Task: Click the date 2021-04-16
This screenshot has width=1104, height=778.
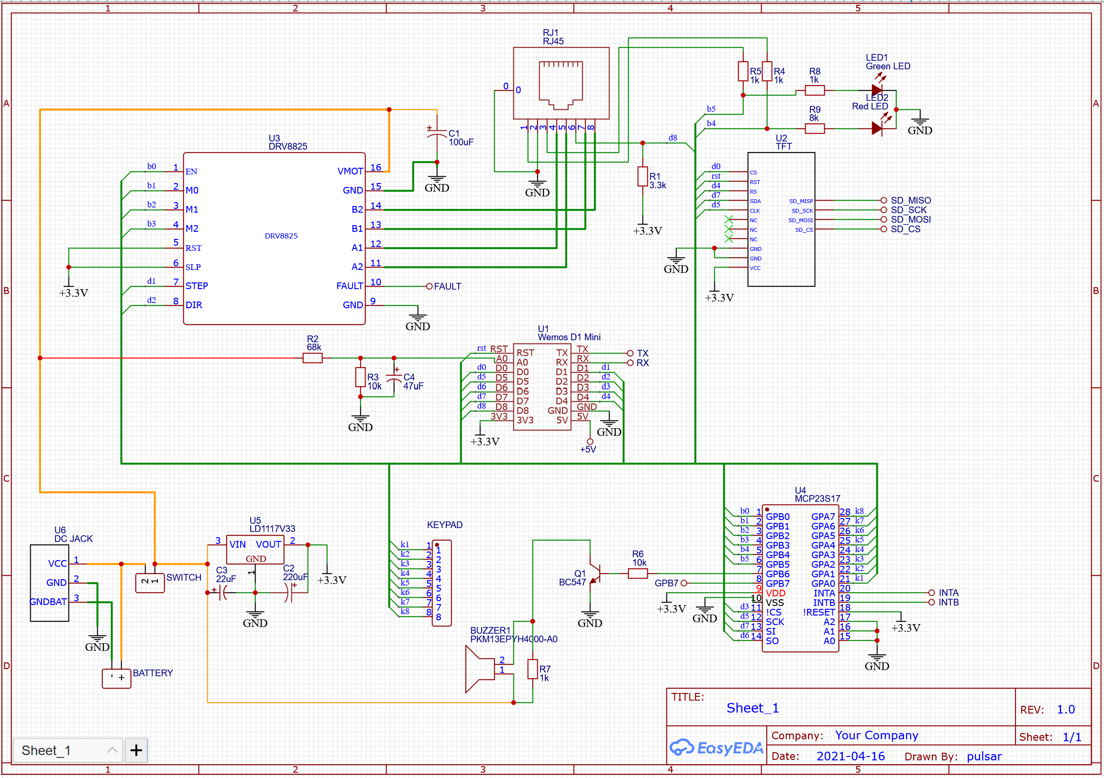Action: point(850,756)
